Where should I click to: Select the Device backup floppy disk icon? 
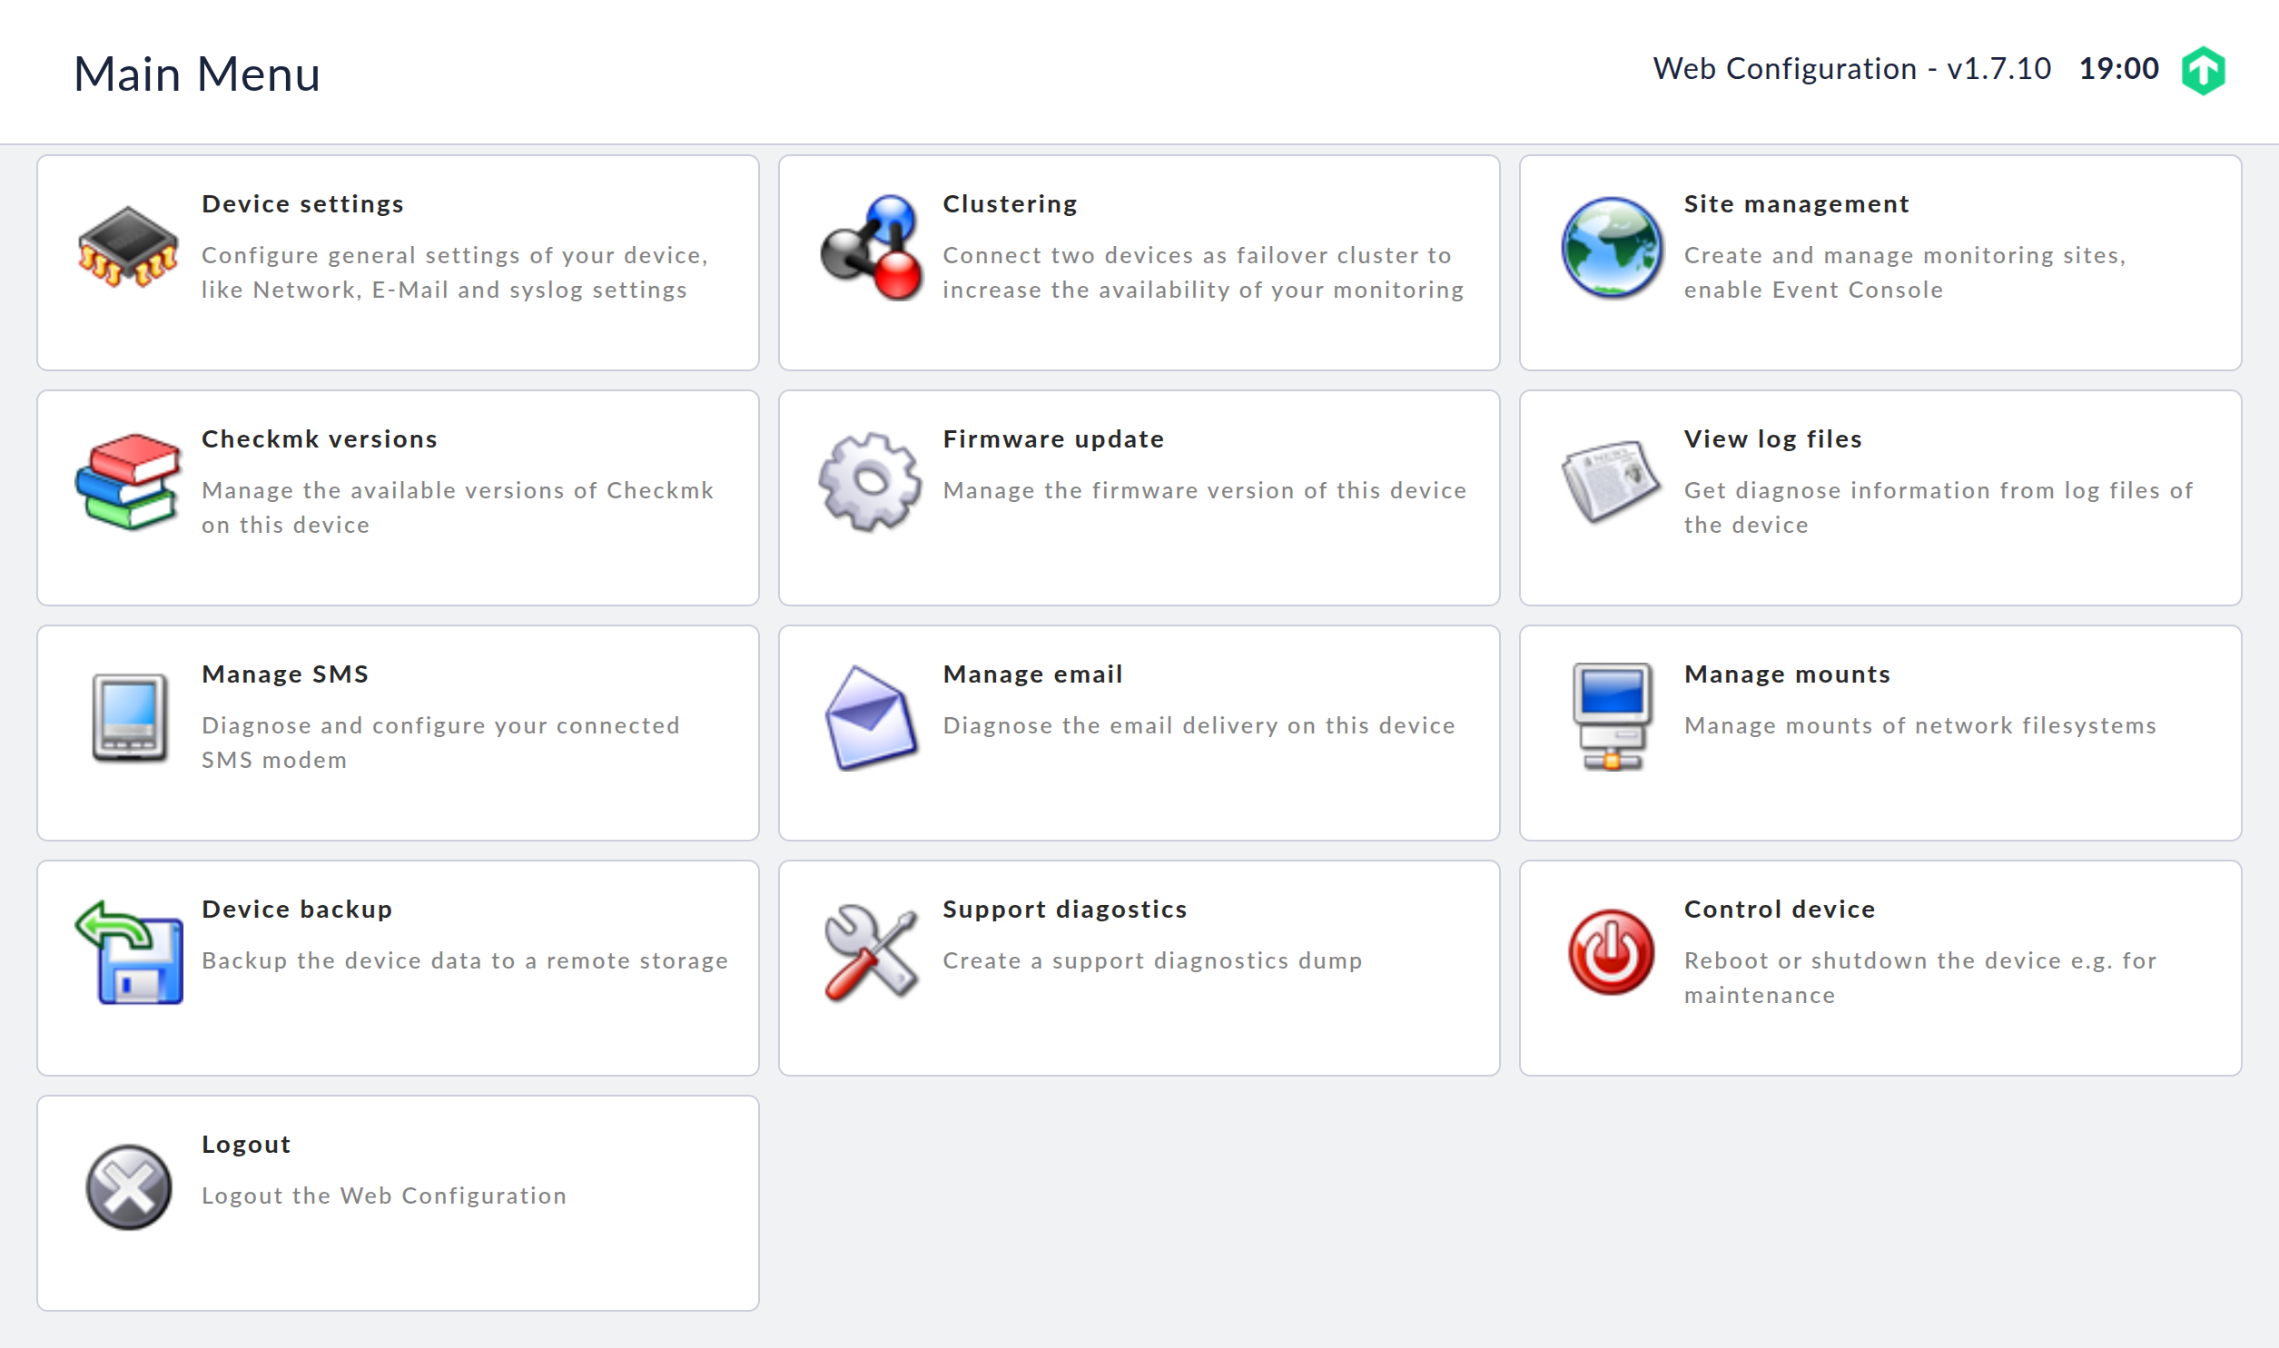point(128,957)
